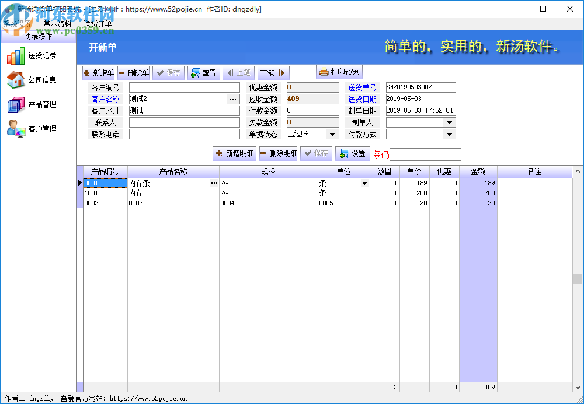The width and height of the screenshot is (584, 404).
Task: Click the row selector arrow of row 0001
Action: (x=79, y=183)
